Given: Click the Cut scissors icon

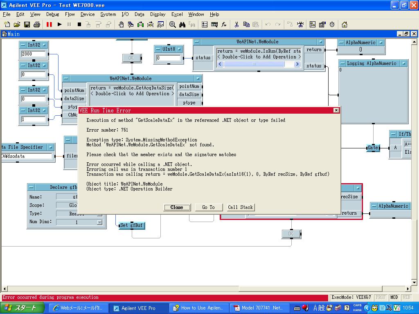Looking at the screenshot, I should 237,25.
